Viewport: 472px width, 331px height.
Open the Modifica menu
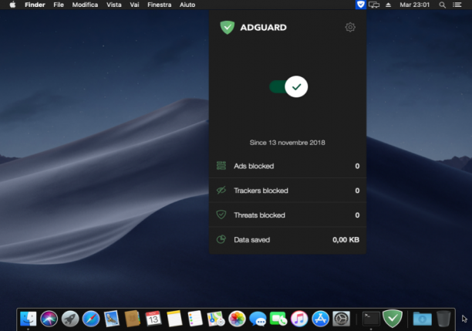click(x=85, y=5)
